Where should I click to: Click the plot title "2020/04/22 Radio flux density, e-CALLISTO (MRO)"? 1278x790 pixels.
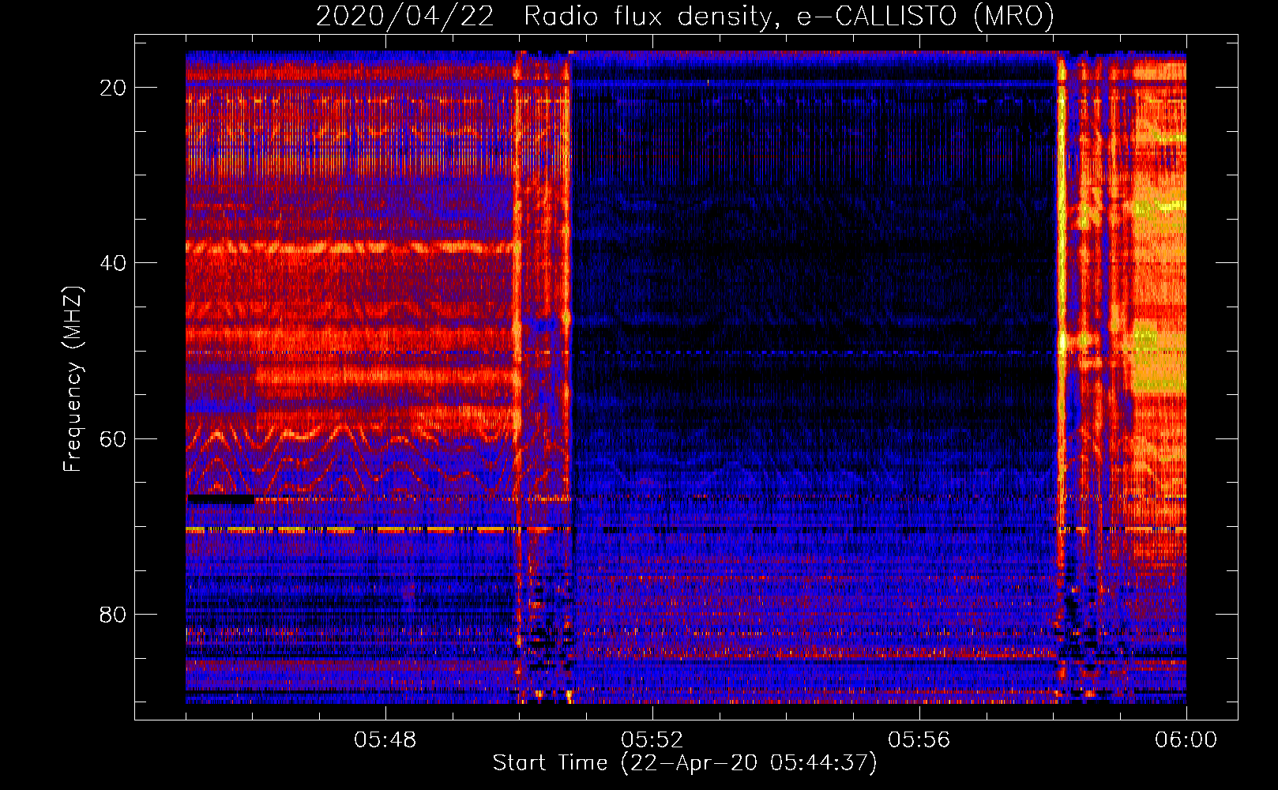(685, 17)
